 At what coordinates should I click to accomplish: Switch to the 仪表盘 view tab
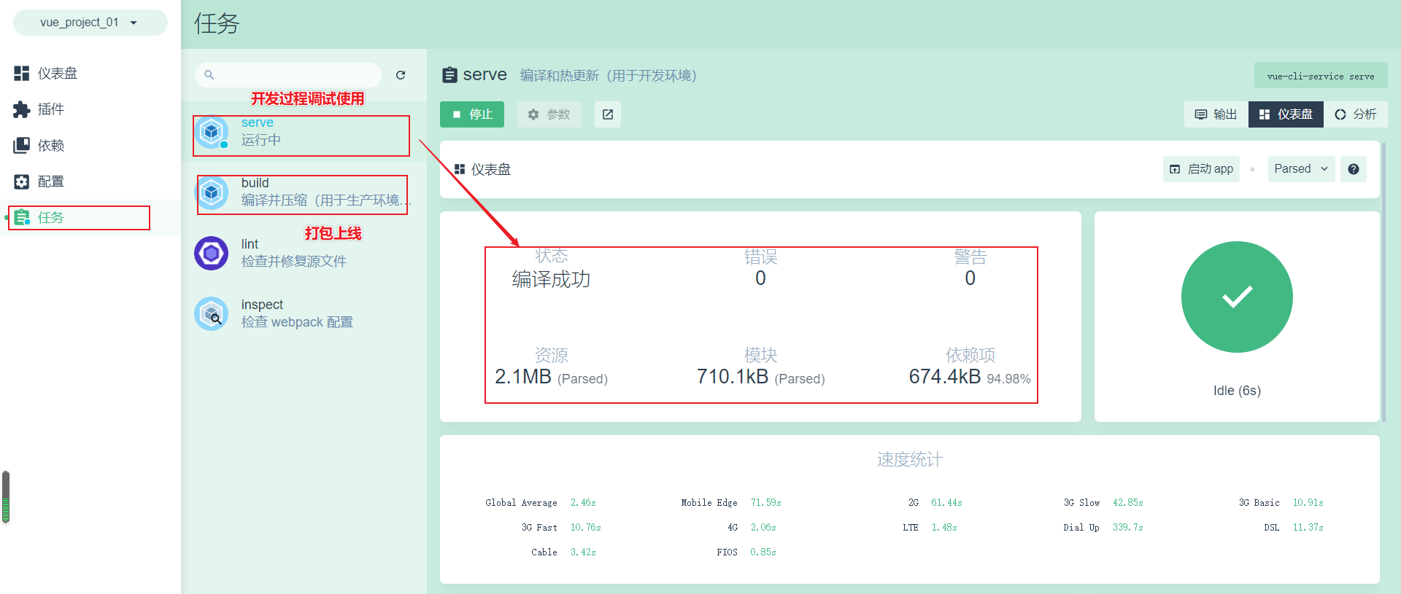(x=1286, y=114)
